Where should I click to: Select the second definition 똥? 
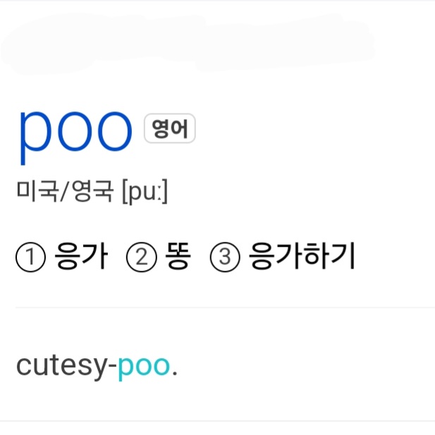[176, 258]
